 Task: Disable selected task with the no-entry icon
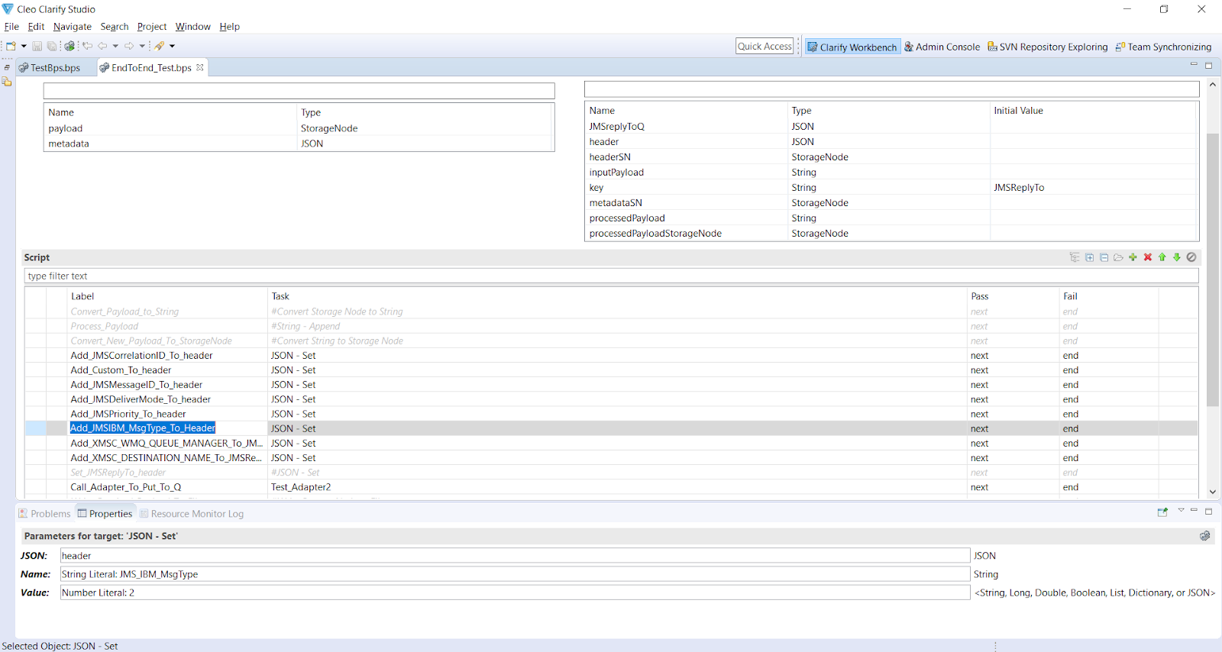coord(1191,257)
